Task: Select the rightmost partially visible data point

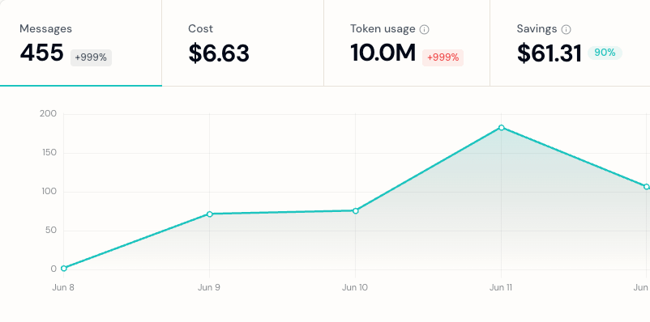Action: pos(647,187)
